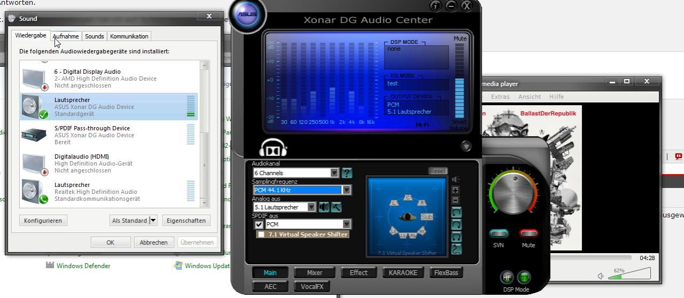Image resolution: width=684 pixels, height=298 pixels.
Task: Open the Windows Defender link
Action: (x=83, y=265)
